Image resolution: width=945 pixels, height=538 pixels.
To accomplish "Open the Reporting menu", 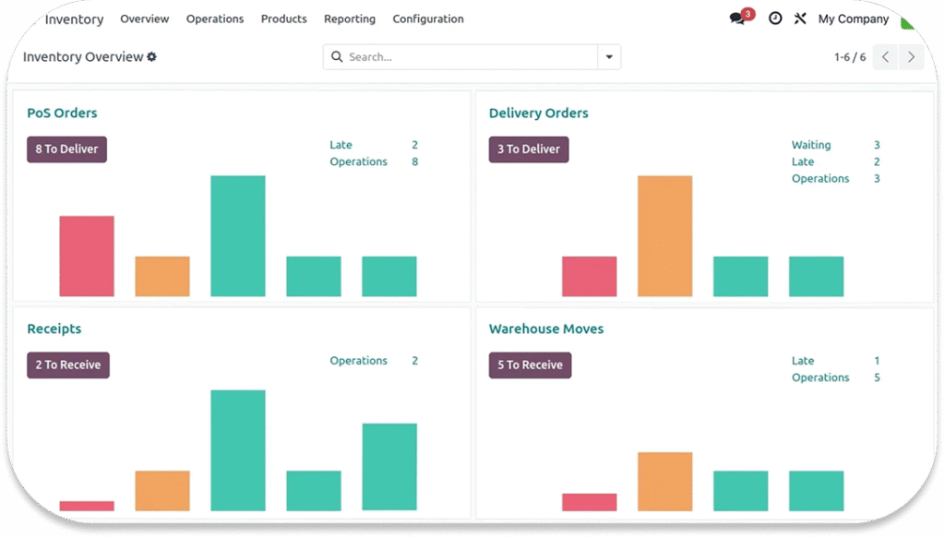I will pos(350,18).
